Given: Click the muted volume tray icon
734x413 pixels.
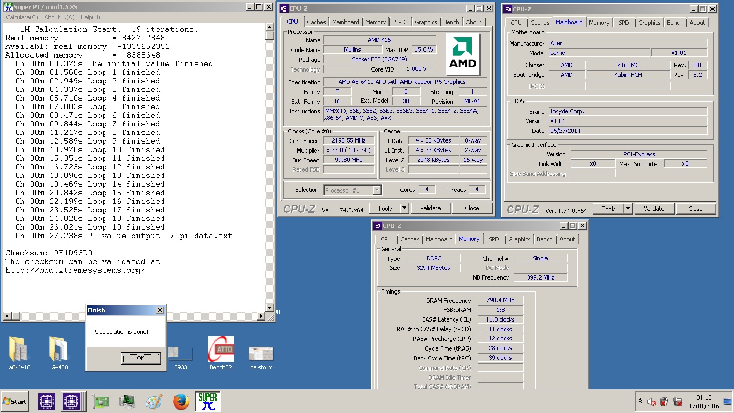Looking at the screenshot, I should tap(652, 402).
